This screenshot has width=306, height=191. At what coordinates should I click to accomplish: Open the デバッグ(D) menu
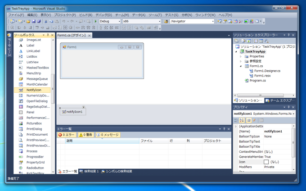coord(103,15)
